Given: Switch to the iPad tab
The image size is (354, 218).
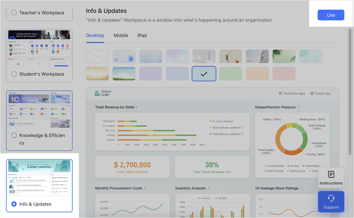Looking at the screenshot, I should coord(142,35).
